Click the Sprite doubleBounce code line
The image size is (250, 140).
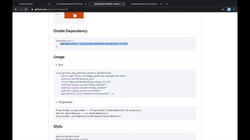click(x=82, y=113)
